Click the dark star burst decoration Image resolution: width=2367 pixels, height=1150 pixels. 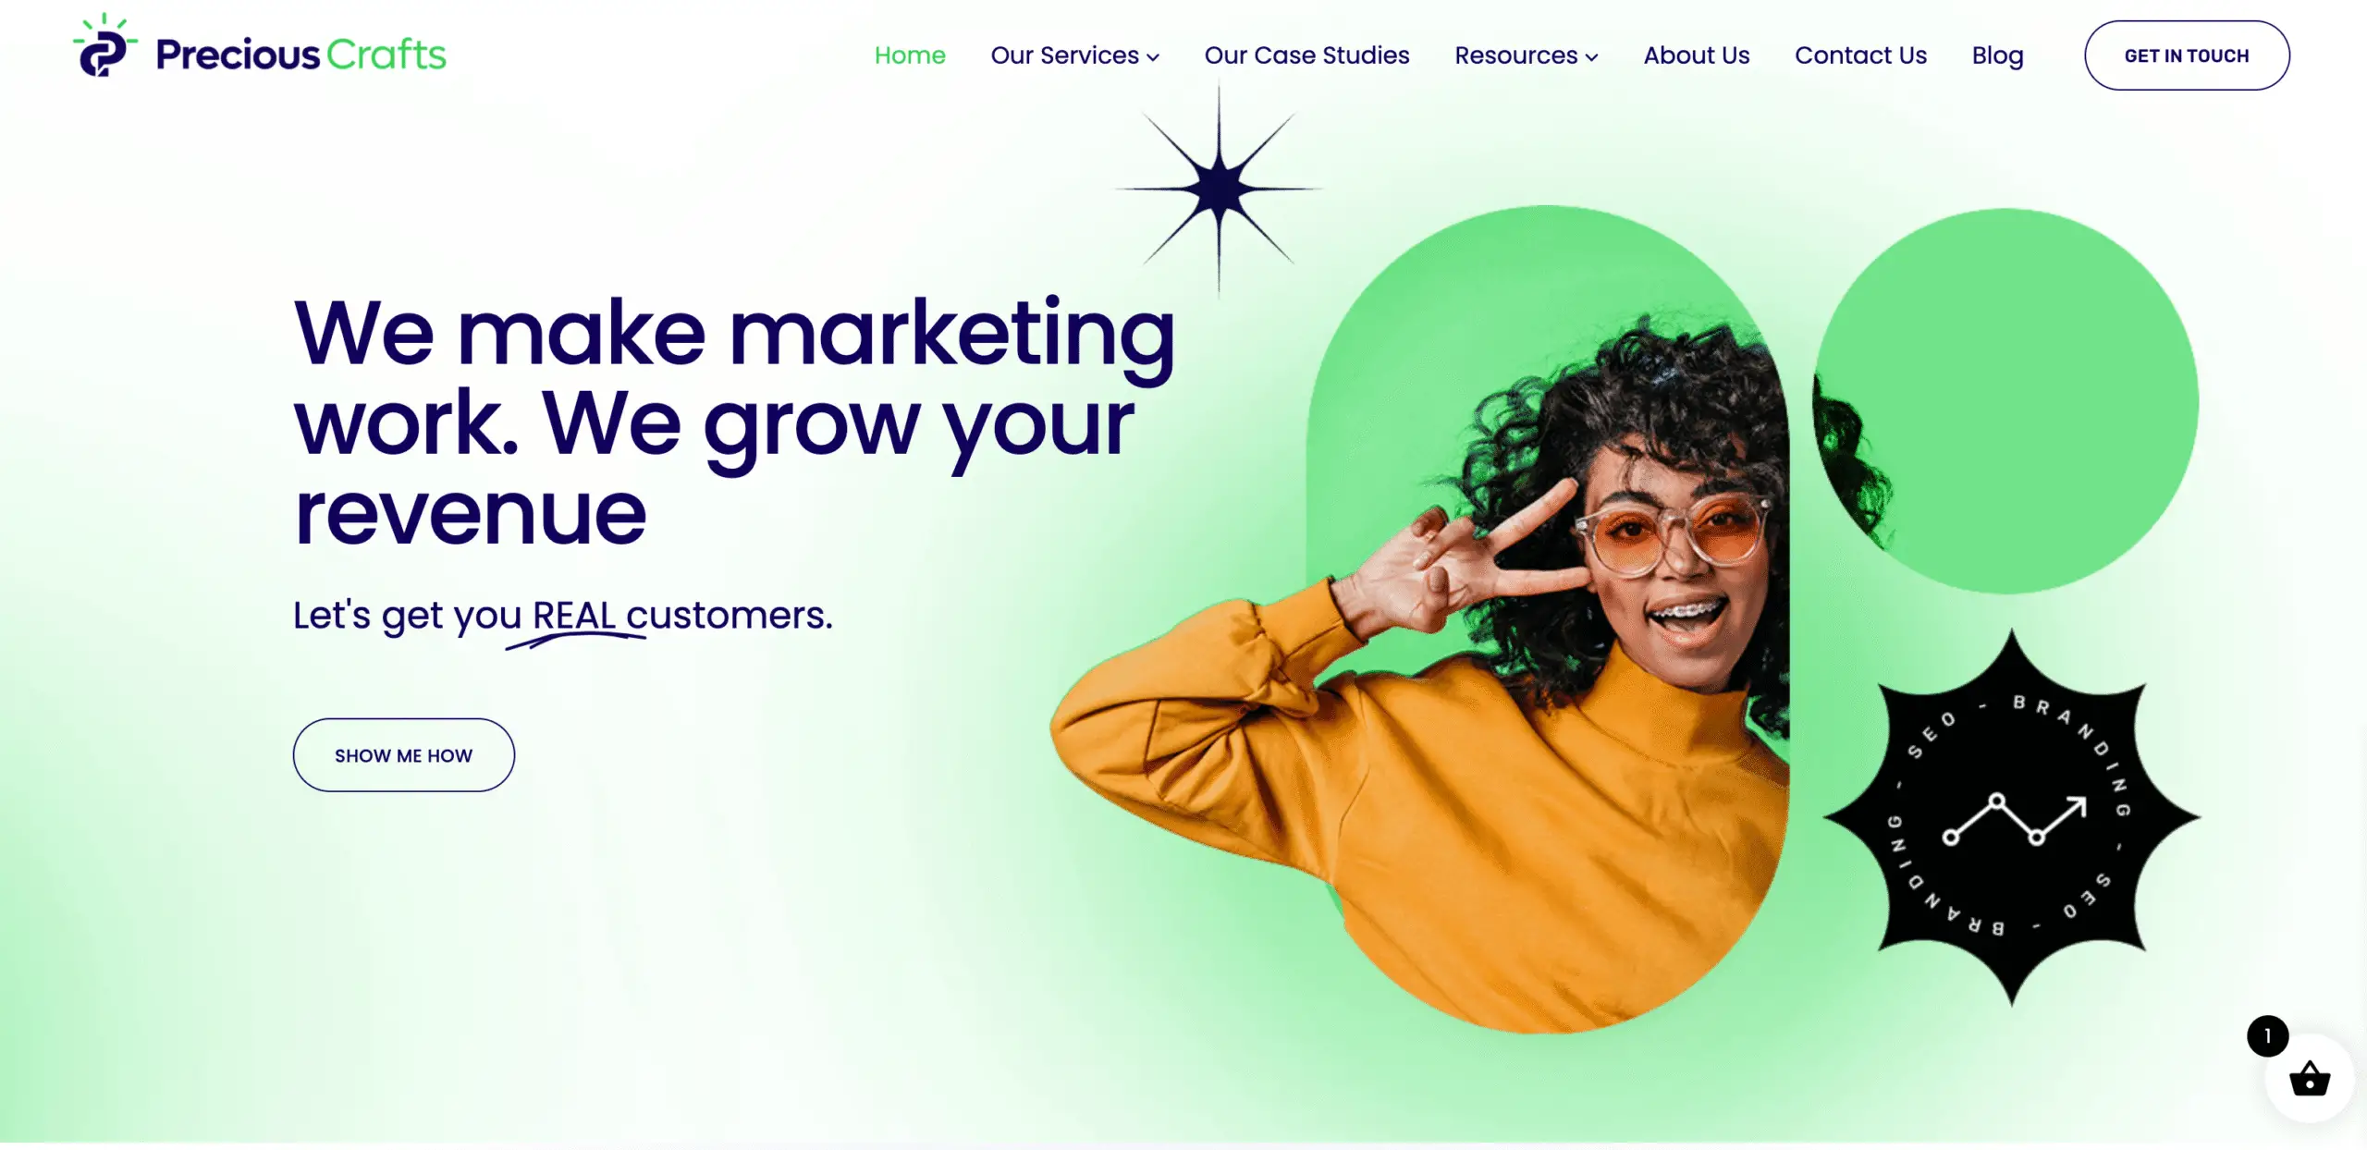click(x=1219, y=189)
